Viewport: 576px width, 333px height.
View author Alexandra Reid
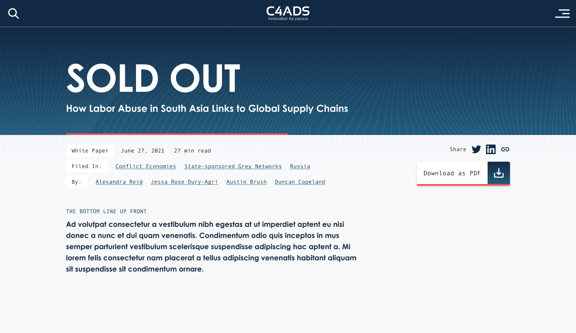click(119, 182)
